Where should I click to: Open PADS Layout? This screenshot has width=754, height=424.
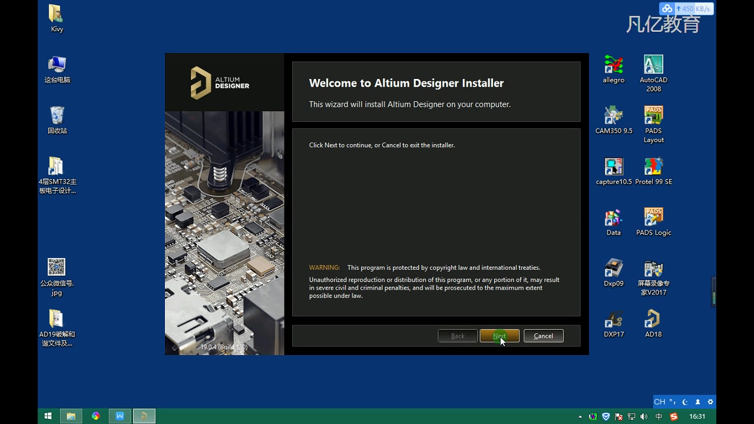tap(653, 116)
